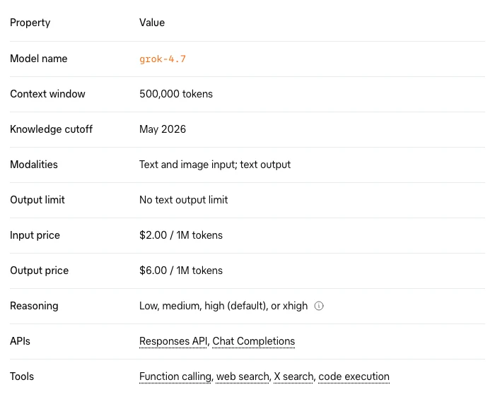Select the grok-4.7 model name code
495x404 pixels.
pyautogui.click(x=163, y=59)
